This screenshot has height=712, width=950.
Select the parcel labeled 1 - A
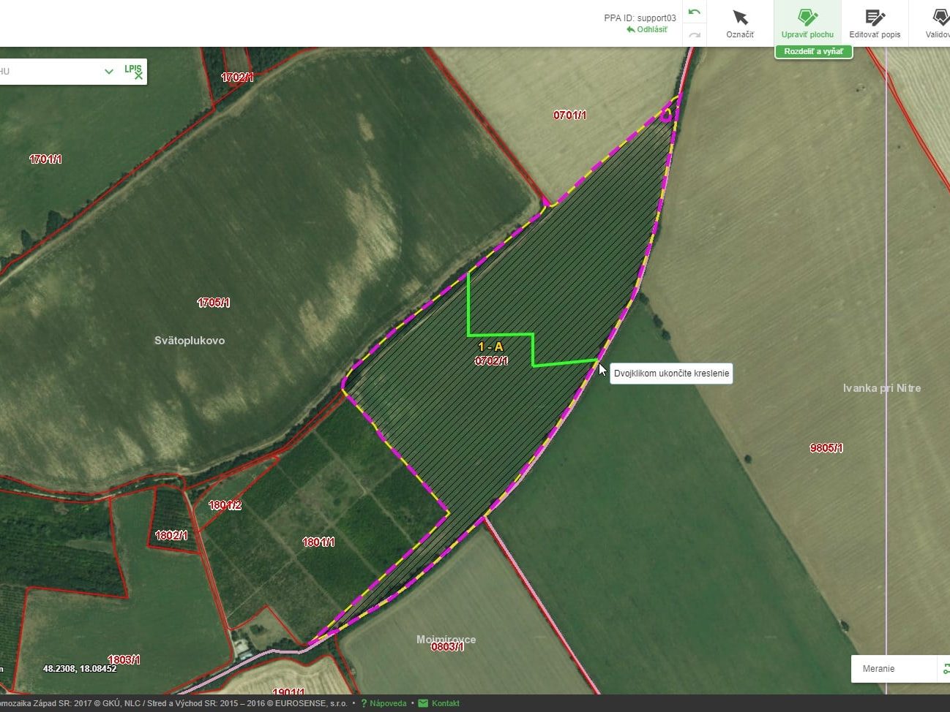point(490,347)
